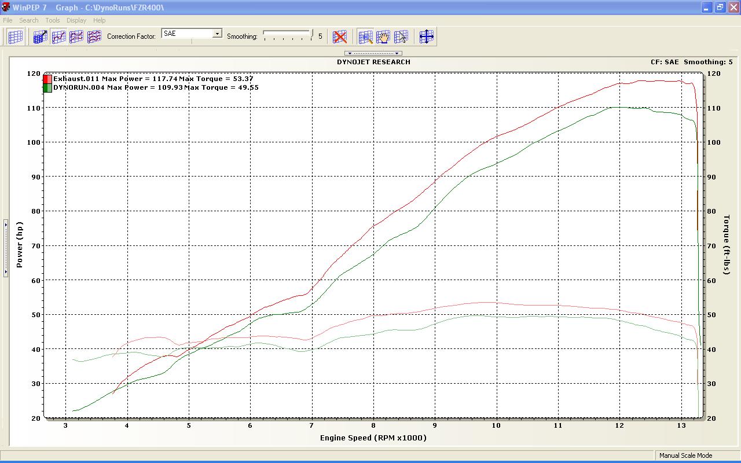Click the Smoothing label in toolbar
This screenshot has width=741, height=463.
coord(242,36)
